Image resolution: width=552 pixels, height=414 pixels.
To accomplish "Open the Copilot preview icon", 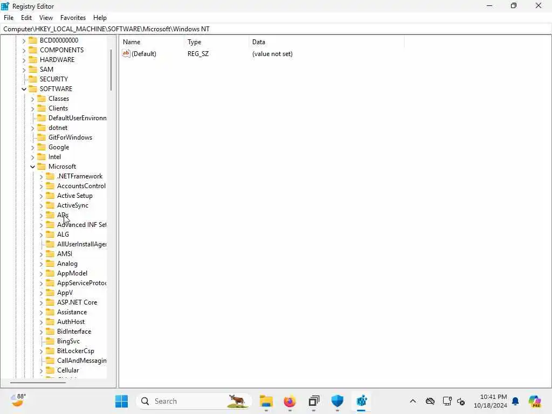I will tap(534, 401).
